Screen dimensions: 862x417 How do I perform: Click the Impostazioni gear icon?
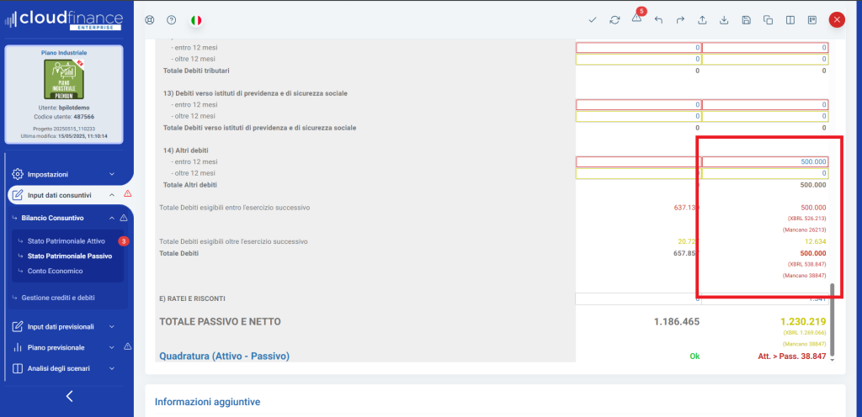coord(18,174)
